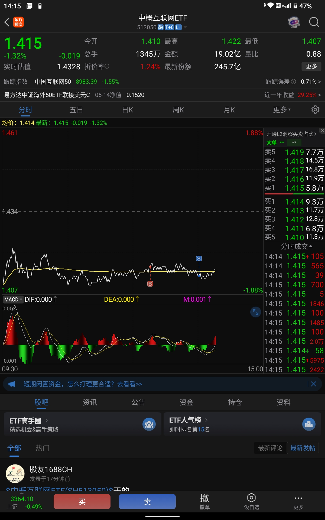Tap the L1 level badge

[x=178, y=27]
